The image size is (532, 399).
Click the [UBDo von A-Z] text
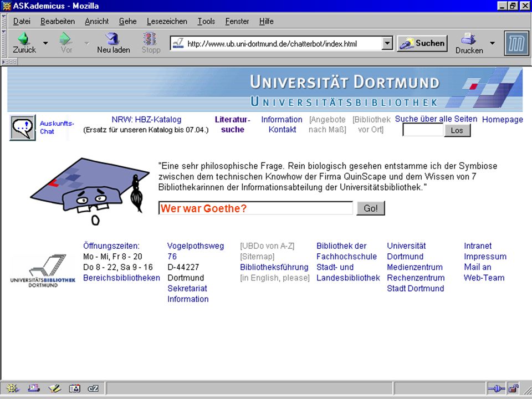tap(267, 245)
